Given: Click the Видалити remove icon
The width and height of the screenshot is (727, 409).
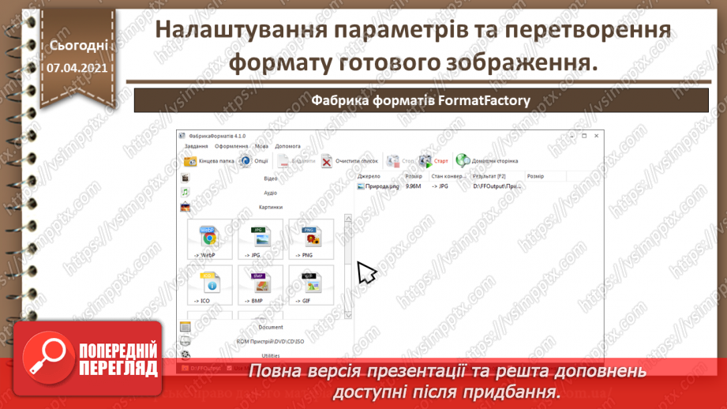Looking at the screenshot, I should pyautogui.click(x=283, y=161).
